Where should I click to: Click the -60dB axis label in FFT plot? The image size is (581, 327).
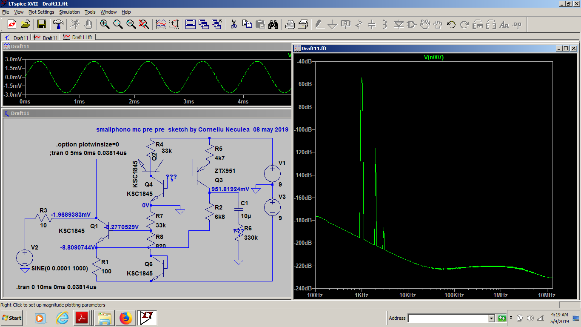[305, 84]
